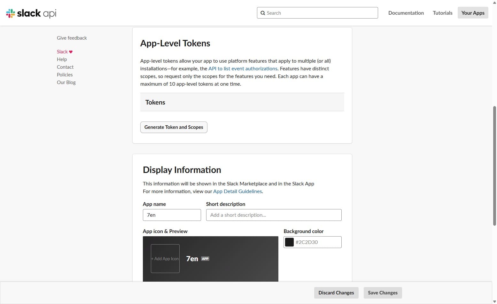Click the page vertical scrollbar thumb
The image size is (497, 304).
click(494, 166)
